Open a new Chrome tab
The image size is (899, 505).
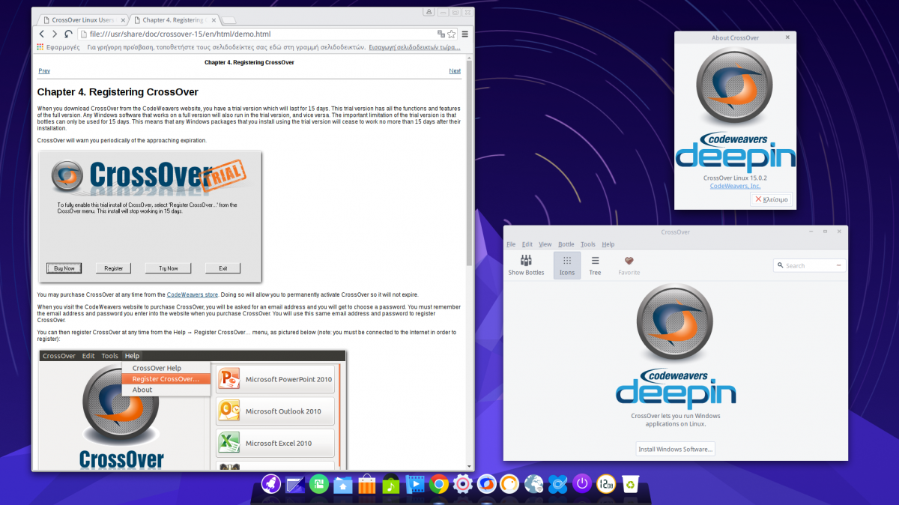click(229, 19)
